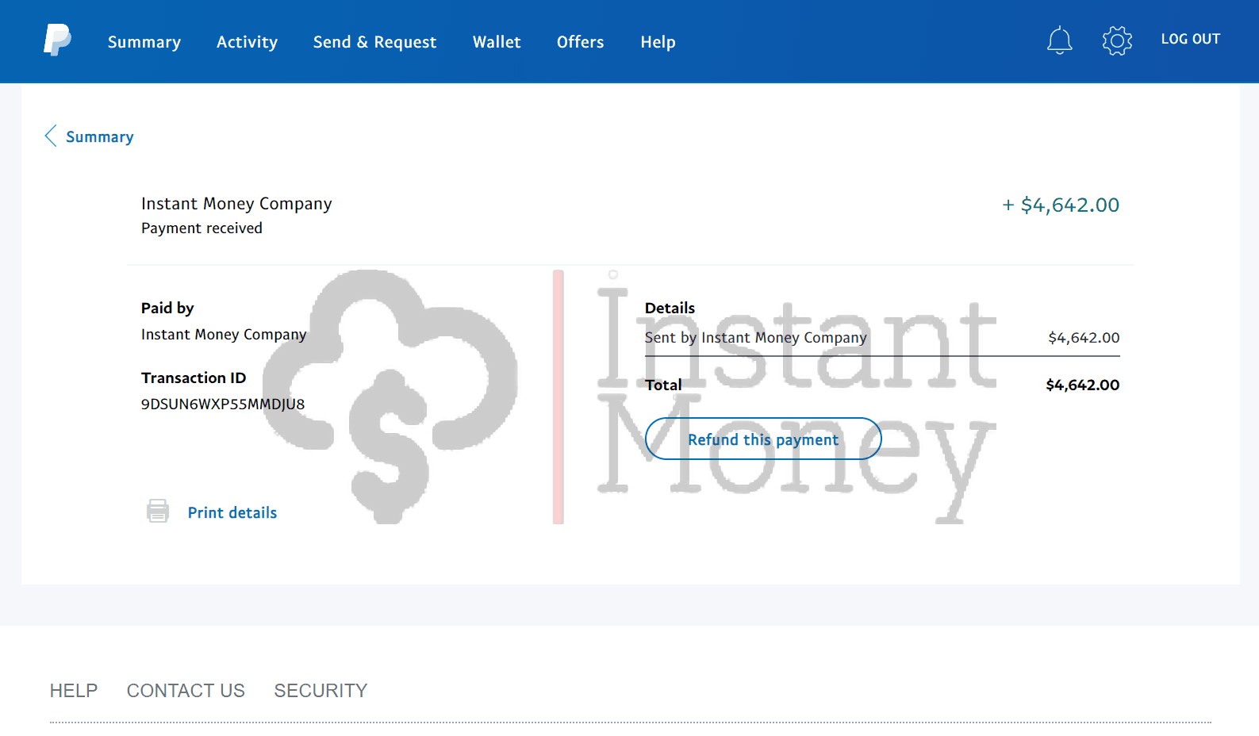This screenshot has width=1259, height=736.
Task: Click the Details heading
Action: tap(670, 308)
